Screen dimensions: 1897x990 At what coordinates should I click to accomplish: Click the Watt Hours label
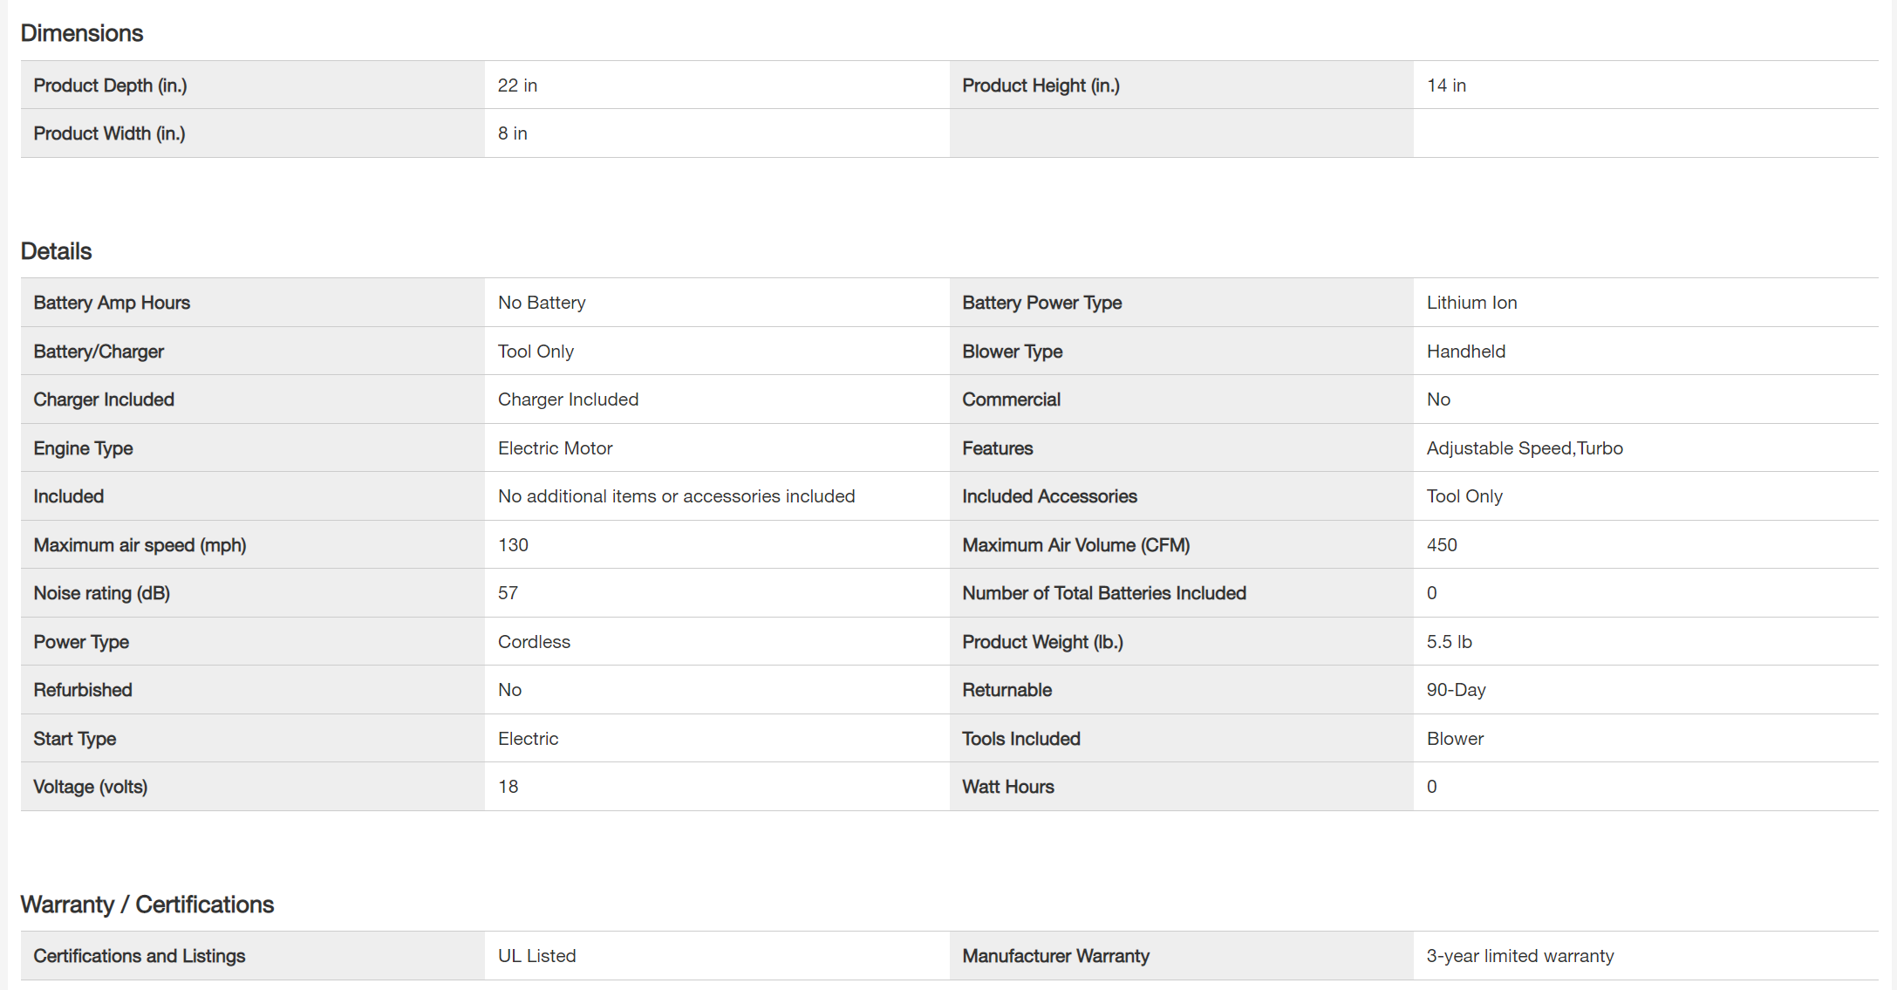[1007, 787]
